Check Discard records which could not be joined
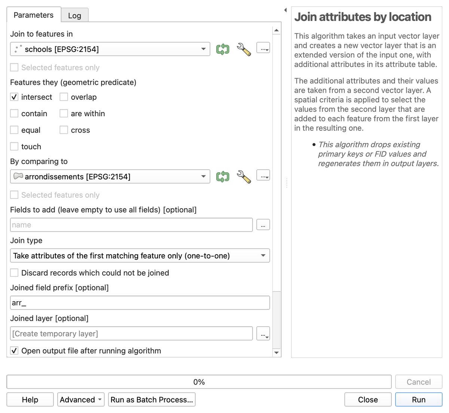The height and width of the screenshot is (413, 449). [x=14, y=273]
